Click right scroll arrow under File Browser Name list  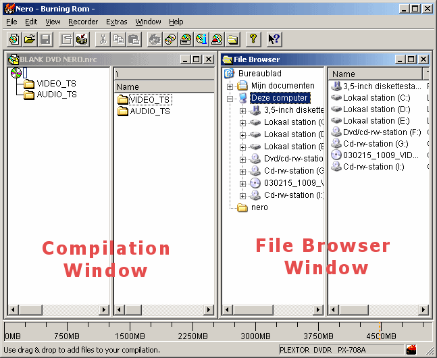coord(423,309)
